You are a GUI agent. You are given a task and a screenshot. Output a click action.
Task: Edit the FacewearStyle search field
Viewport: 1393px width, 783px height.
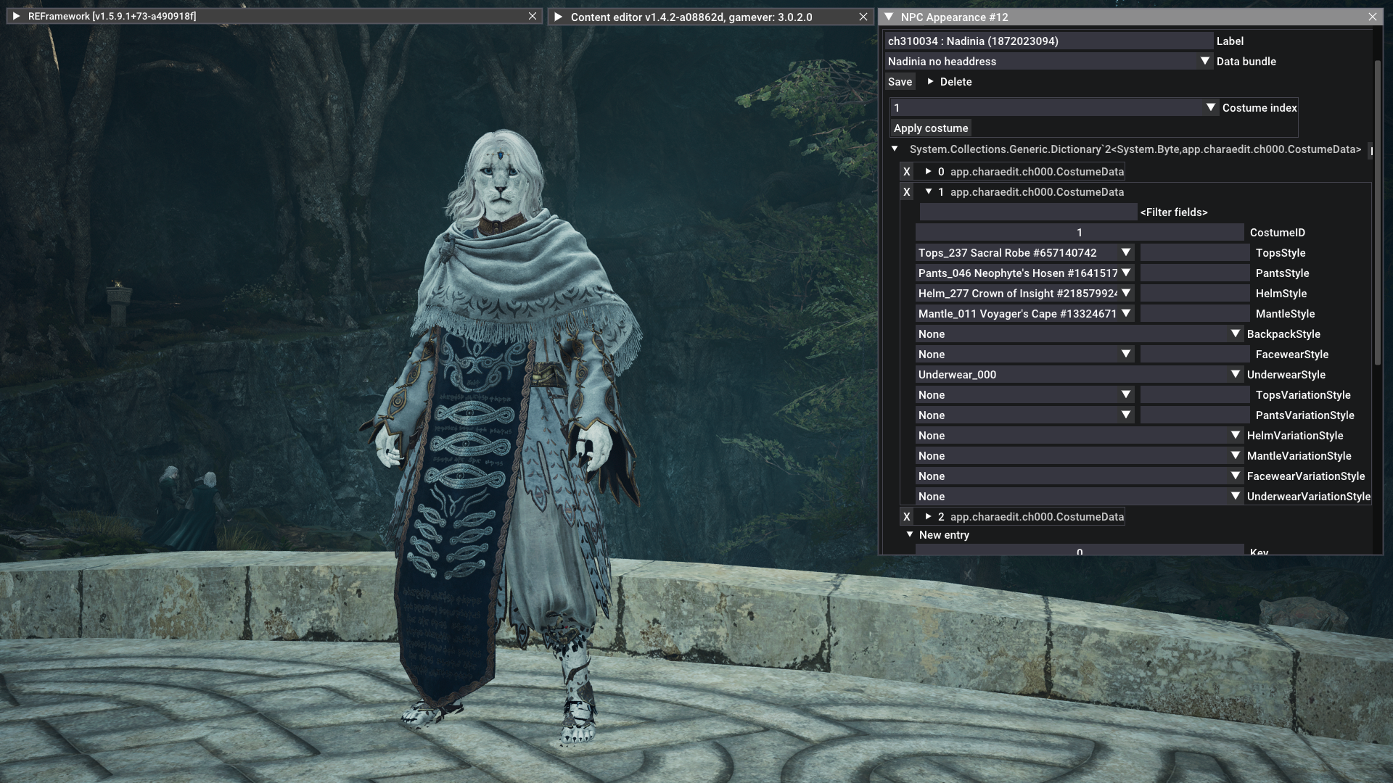(1195, 355)
